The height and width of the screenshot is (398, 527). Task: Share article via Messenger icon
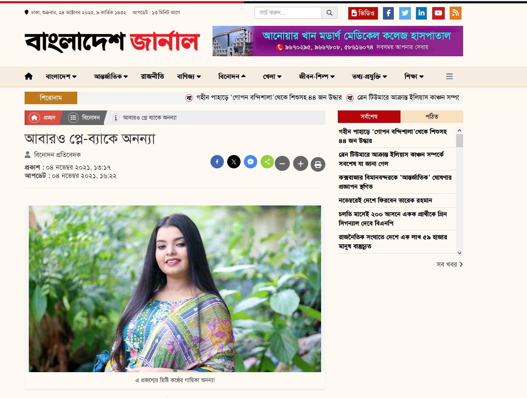tap(251, 162)
